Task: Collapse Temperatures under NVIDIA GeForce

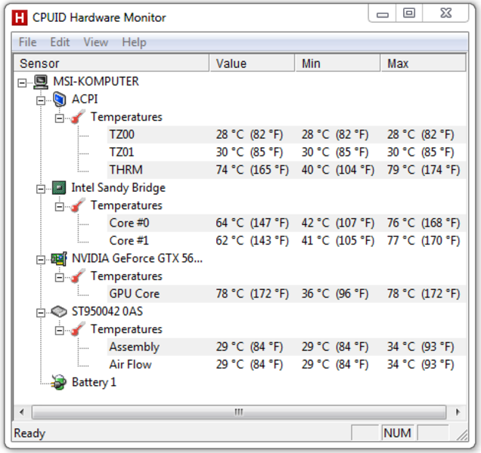Action: pyautogui.click(x=59, y=278)
